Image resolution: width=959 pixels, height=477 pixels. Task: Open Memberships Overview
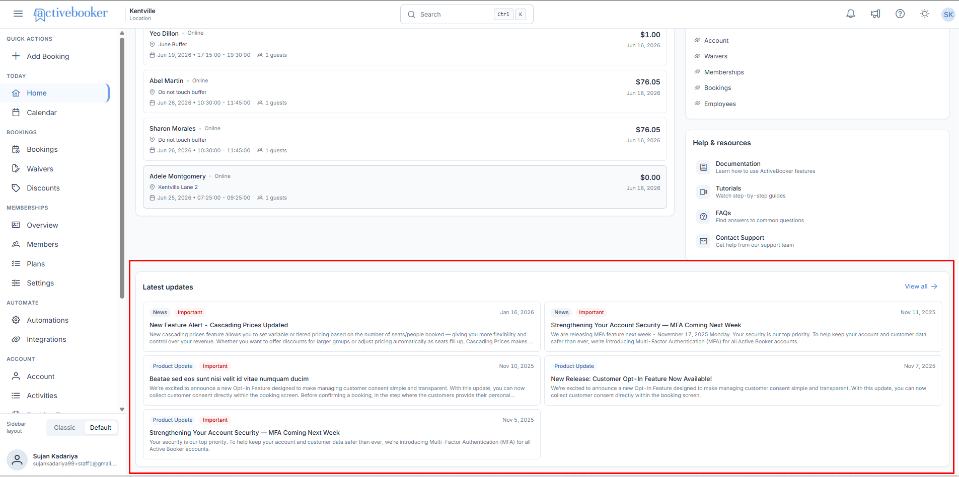[54, 225]
